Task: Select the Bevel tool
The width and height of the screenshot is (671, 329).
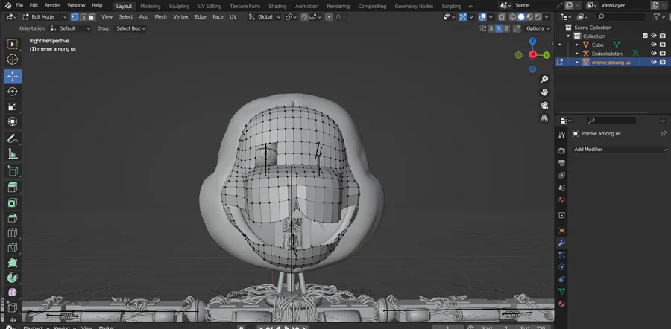Action: click(13, 217)
